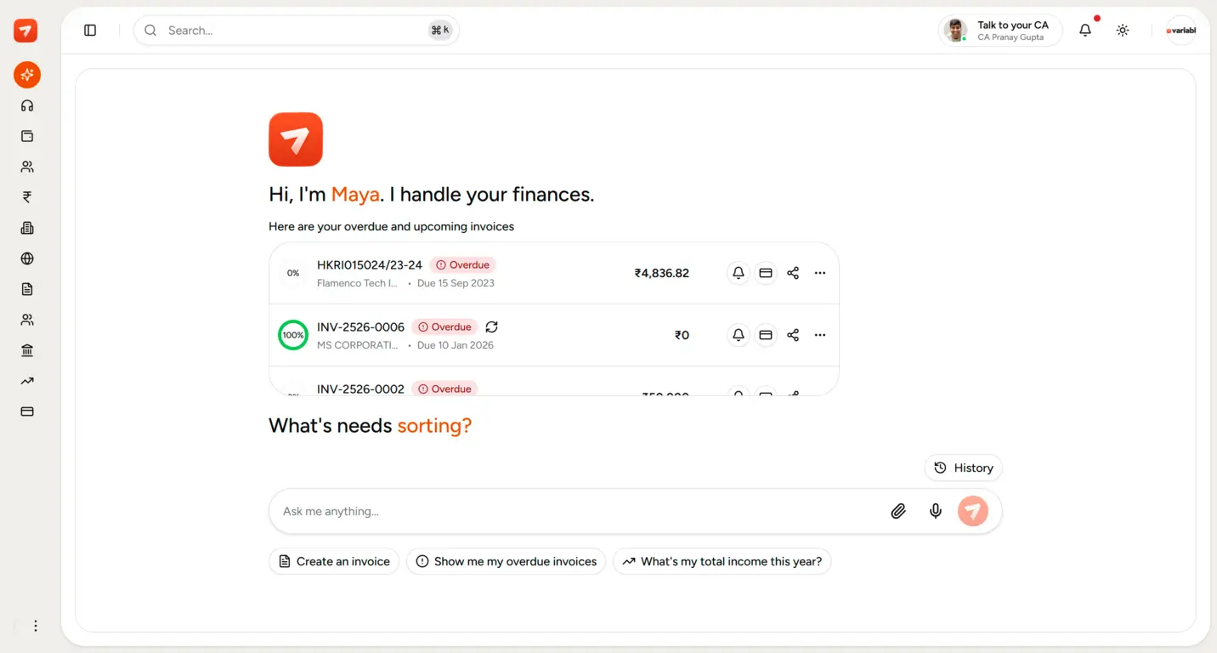Select the people icon above the bank icon

(x=27, y=320)
